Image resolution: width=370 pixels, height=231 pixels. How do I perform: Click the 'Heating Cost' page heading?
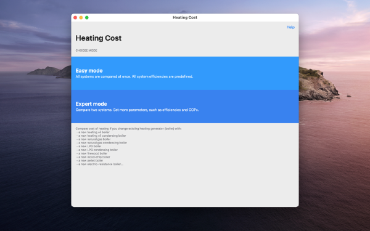99,38
